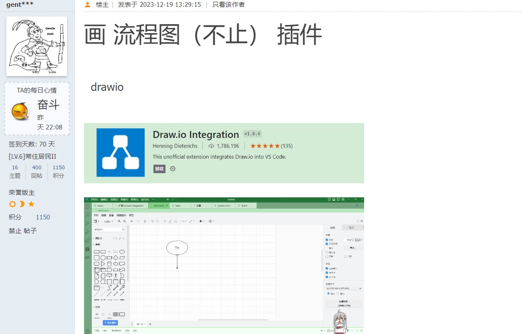
Task: Click the 更多图形 button
Action: pyautogui.click(x=110, y=323)
